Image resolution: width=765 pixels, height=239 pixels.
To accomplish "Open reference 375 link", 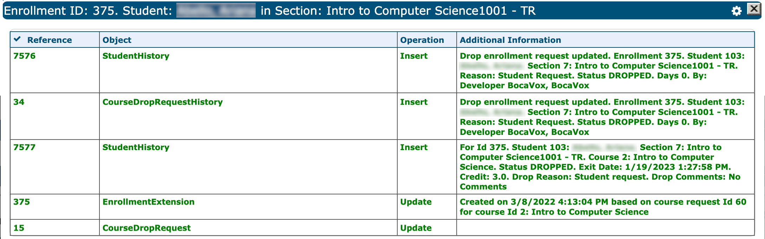I will click(21, 202).
